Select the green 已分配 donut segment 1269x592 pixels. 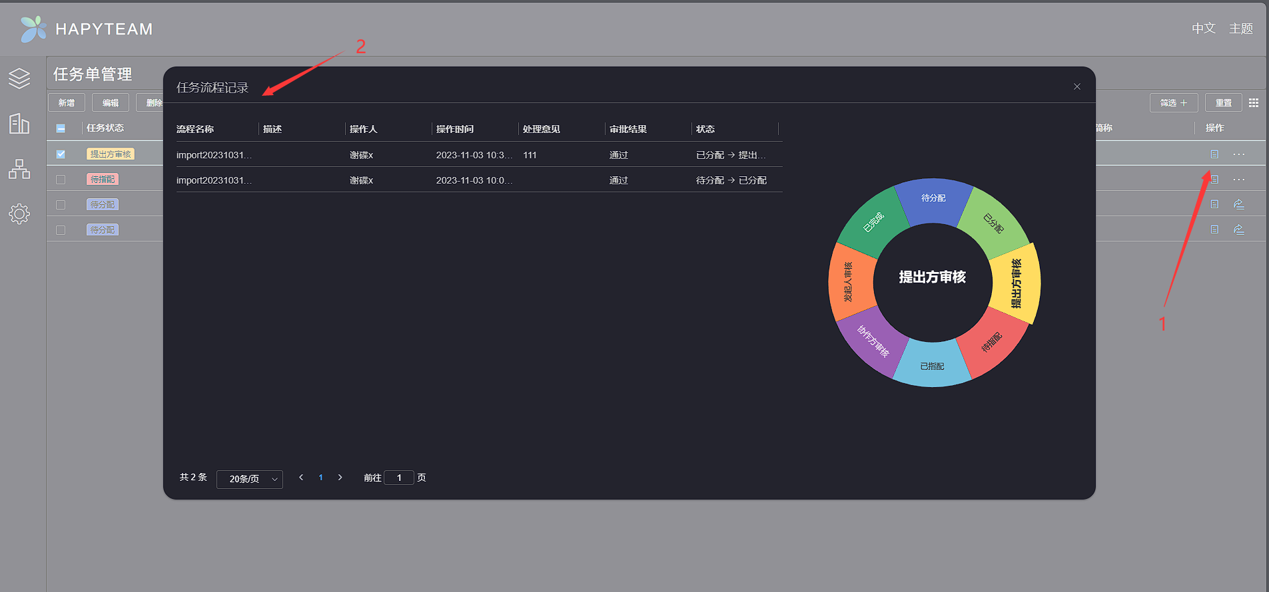(x=994, y=223)
